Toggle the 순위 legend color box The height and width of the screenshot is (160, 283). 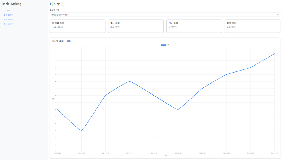pos(163,45)
